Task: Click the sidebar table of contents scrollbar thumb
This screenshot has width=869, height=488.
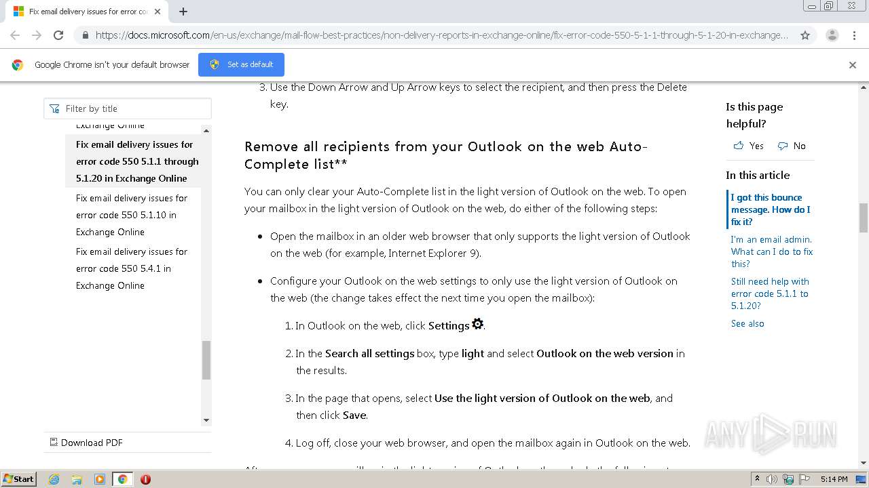Action: point(206,360)
